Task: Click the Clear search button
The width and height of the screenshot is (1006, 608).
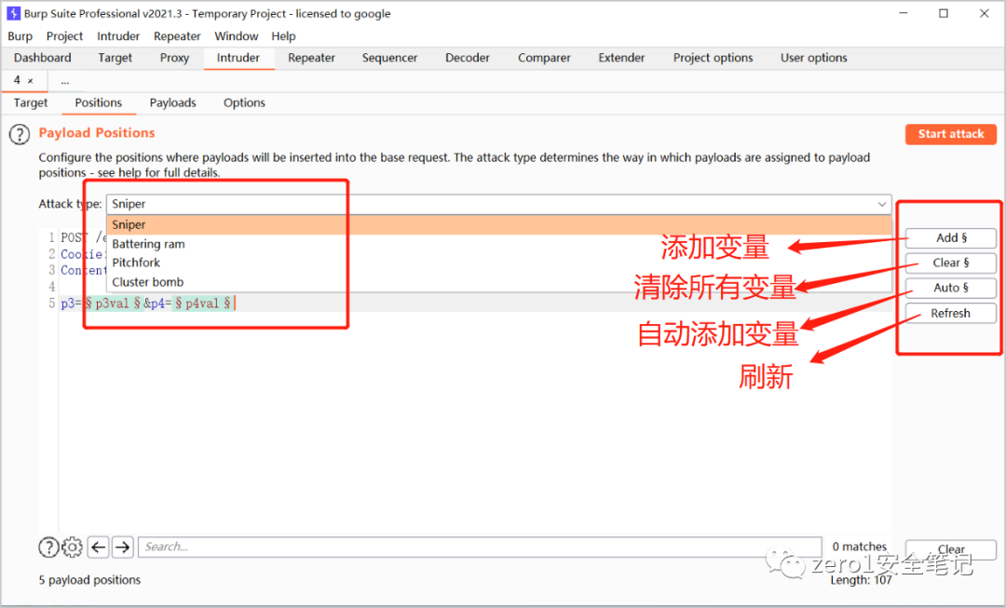Action: 951,549
